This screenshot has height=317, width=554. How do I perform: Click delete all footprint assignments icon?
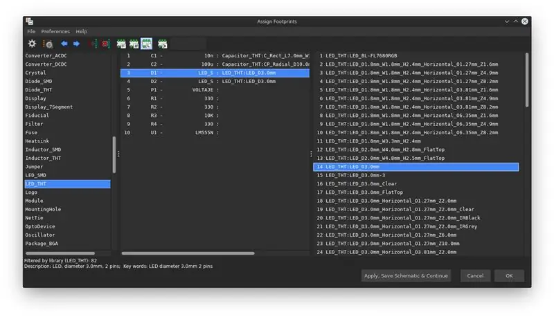tap(106, 44)
